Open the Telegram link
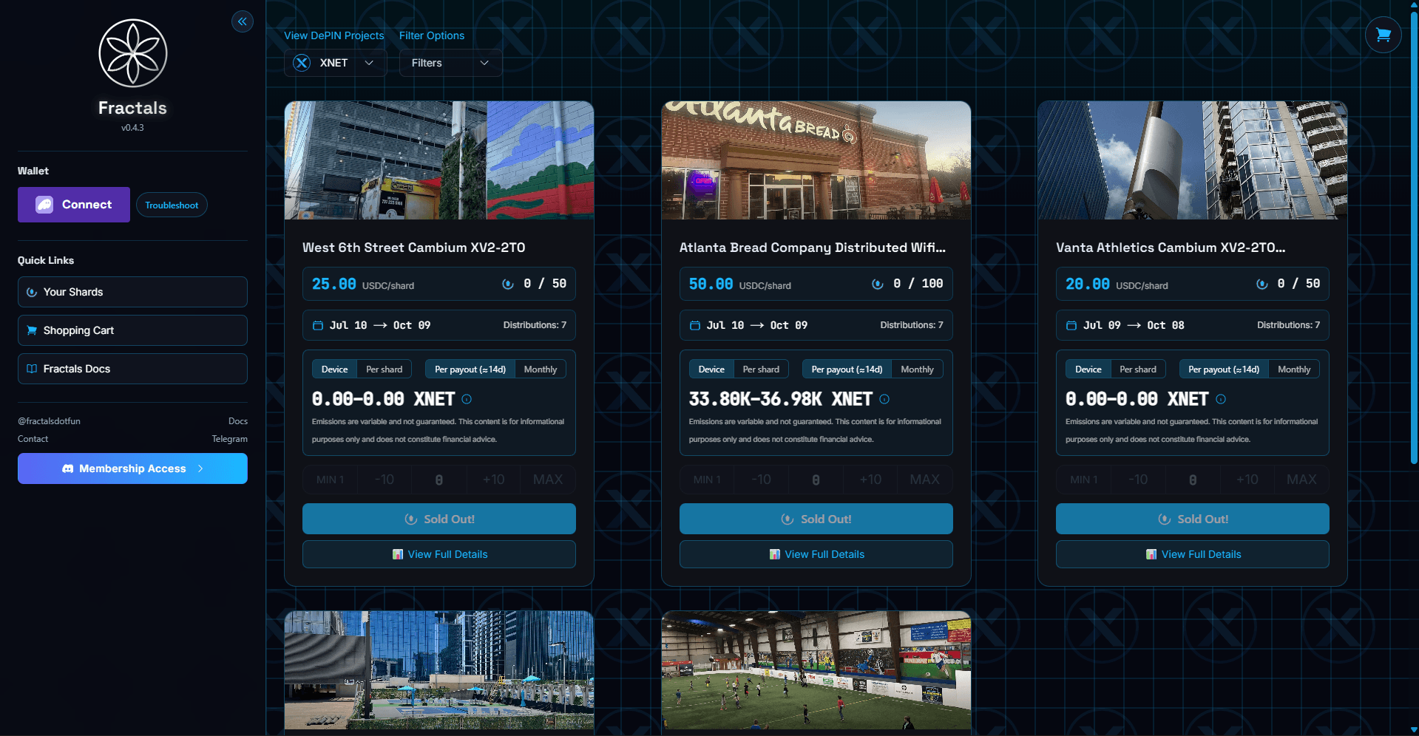The image size is (1419, 736). click(229, 439)
